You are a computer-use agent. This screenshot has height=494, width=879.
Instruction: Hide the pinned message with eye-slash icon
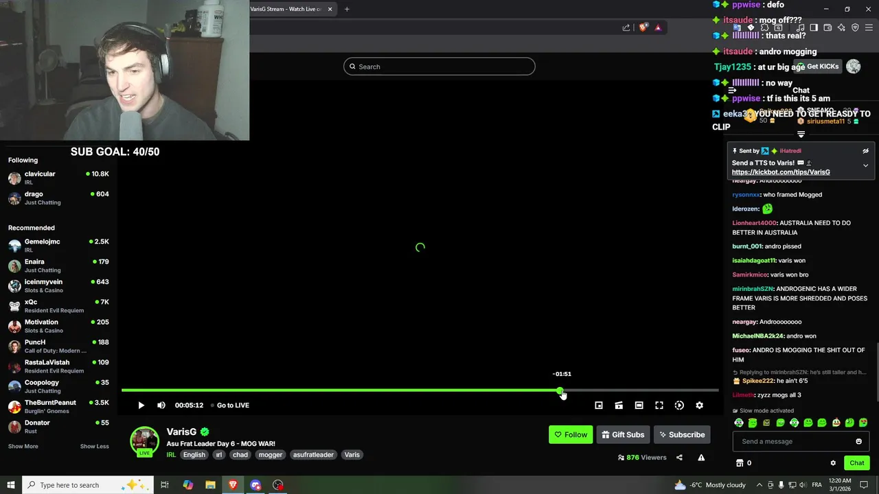(x=865, y=151)
